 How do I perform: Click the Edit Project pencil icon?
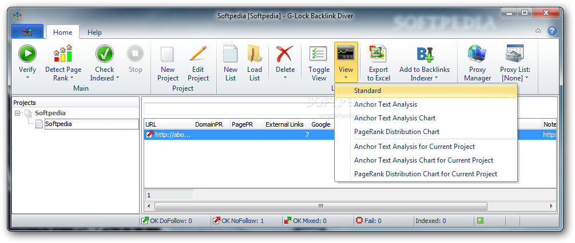[198, 54]
